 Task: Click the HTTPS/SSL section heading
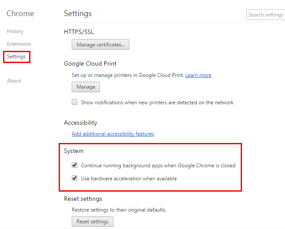(x=79, y=32)
